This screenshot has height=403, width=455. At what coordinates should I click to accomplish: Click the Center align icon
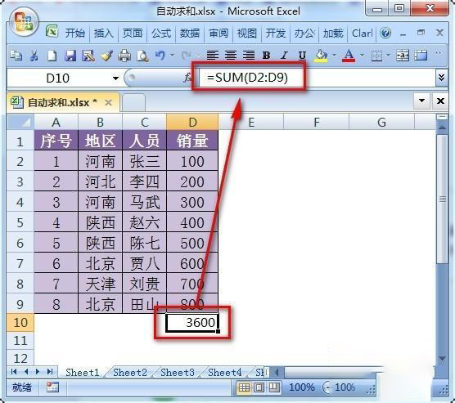coord(231,55)
